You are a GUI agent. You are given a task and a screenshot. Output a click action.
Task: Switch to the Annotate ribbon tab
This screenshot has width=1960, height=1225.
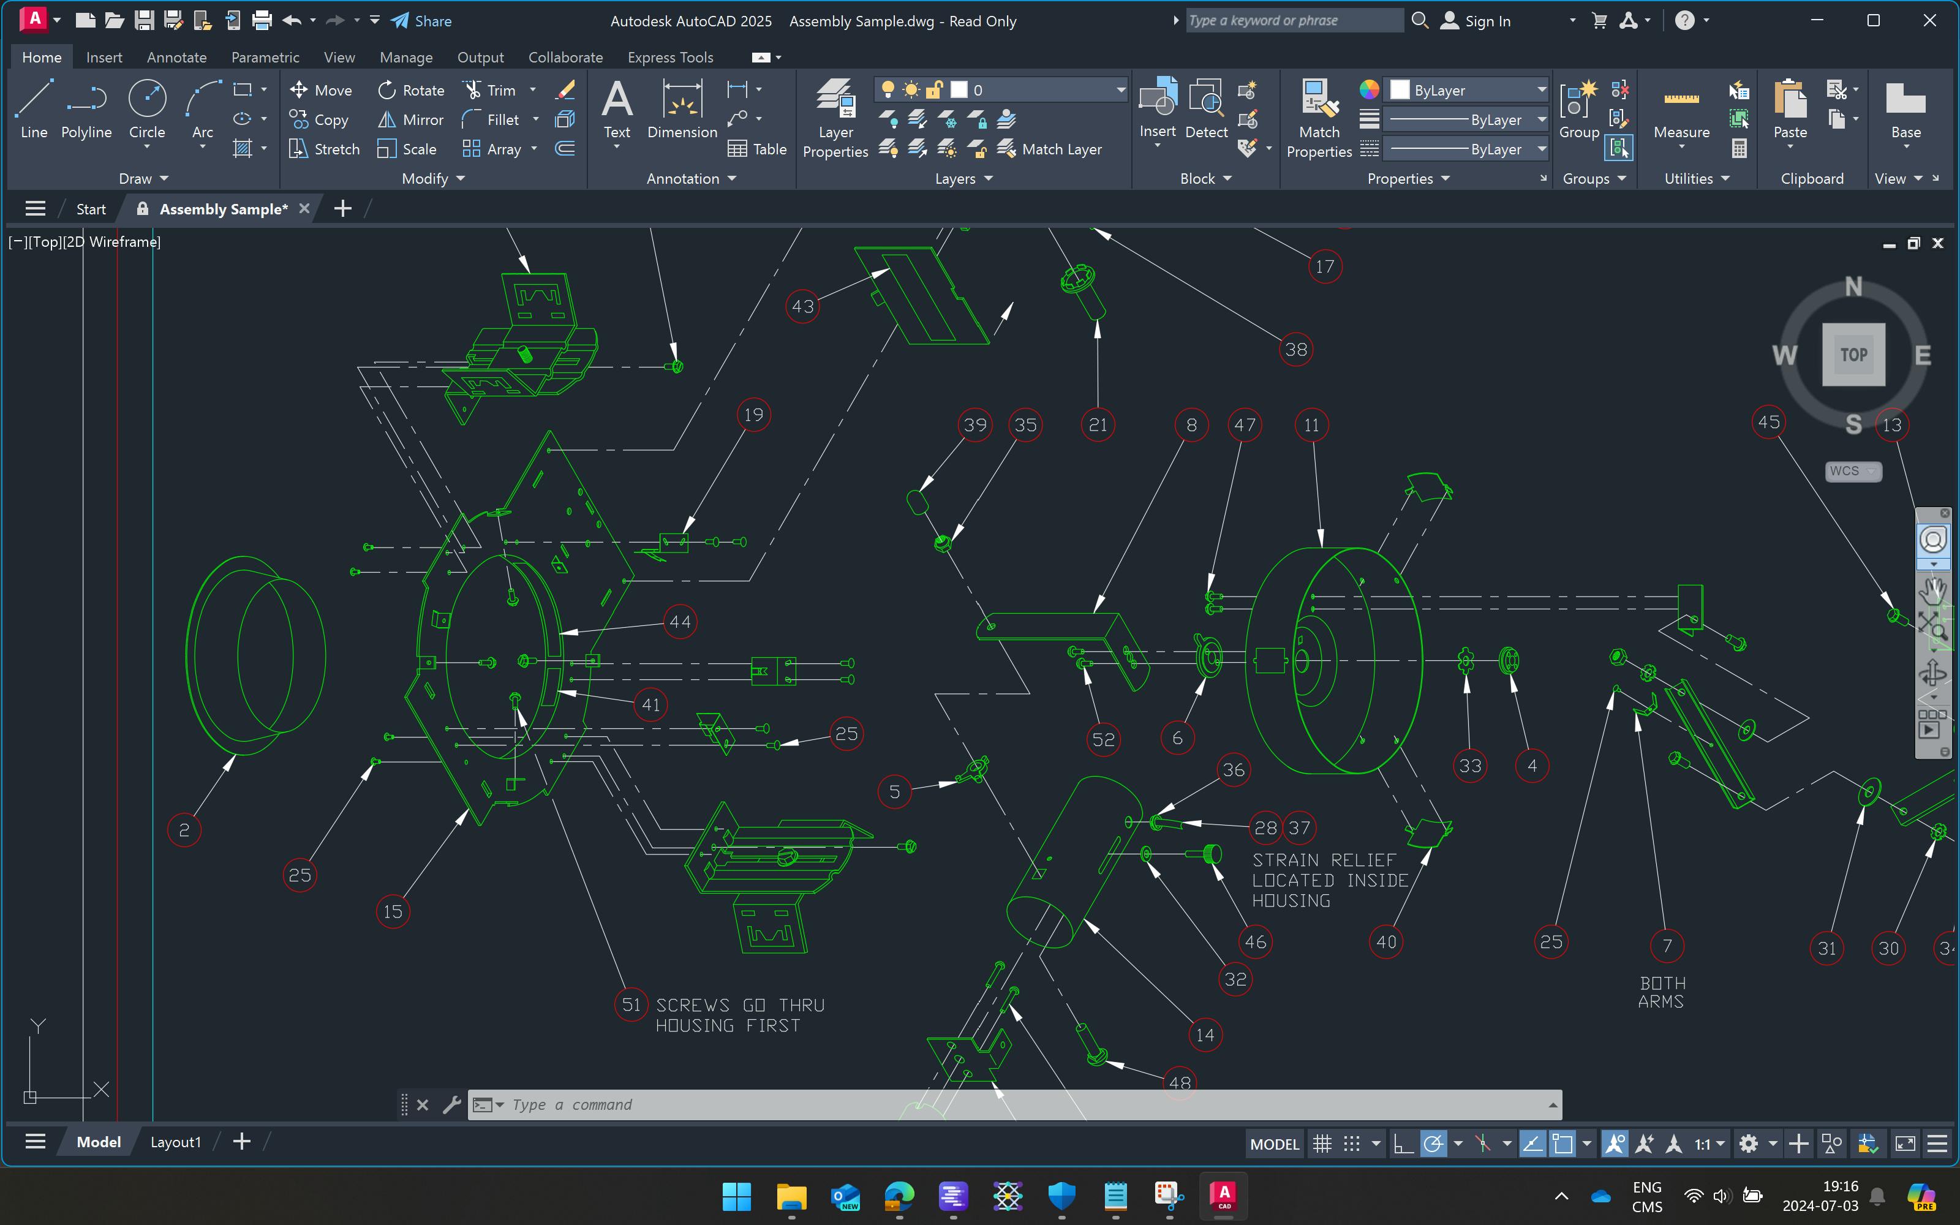click(x=176, y=58)
